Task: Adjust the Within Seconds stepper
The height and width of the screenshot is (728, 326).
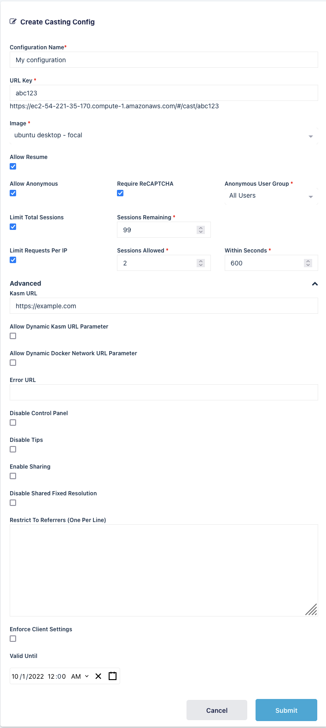Action: (x=308, y=263)
